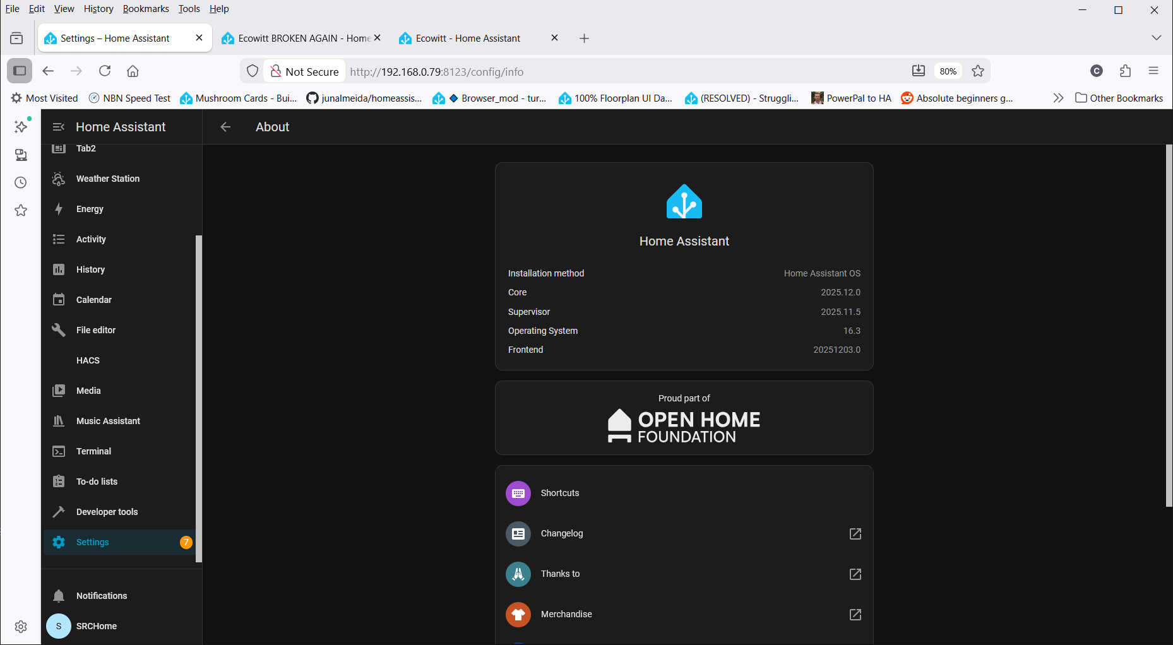
Task: Collapse the Home Assistant sidebar menu
Action: (x=59, y=127)
